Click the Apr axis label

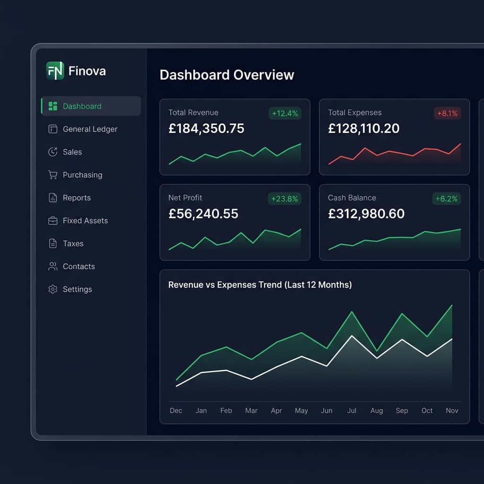[276, 411]
